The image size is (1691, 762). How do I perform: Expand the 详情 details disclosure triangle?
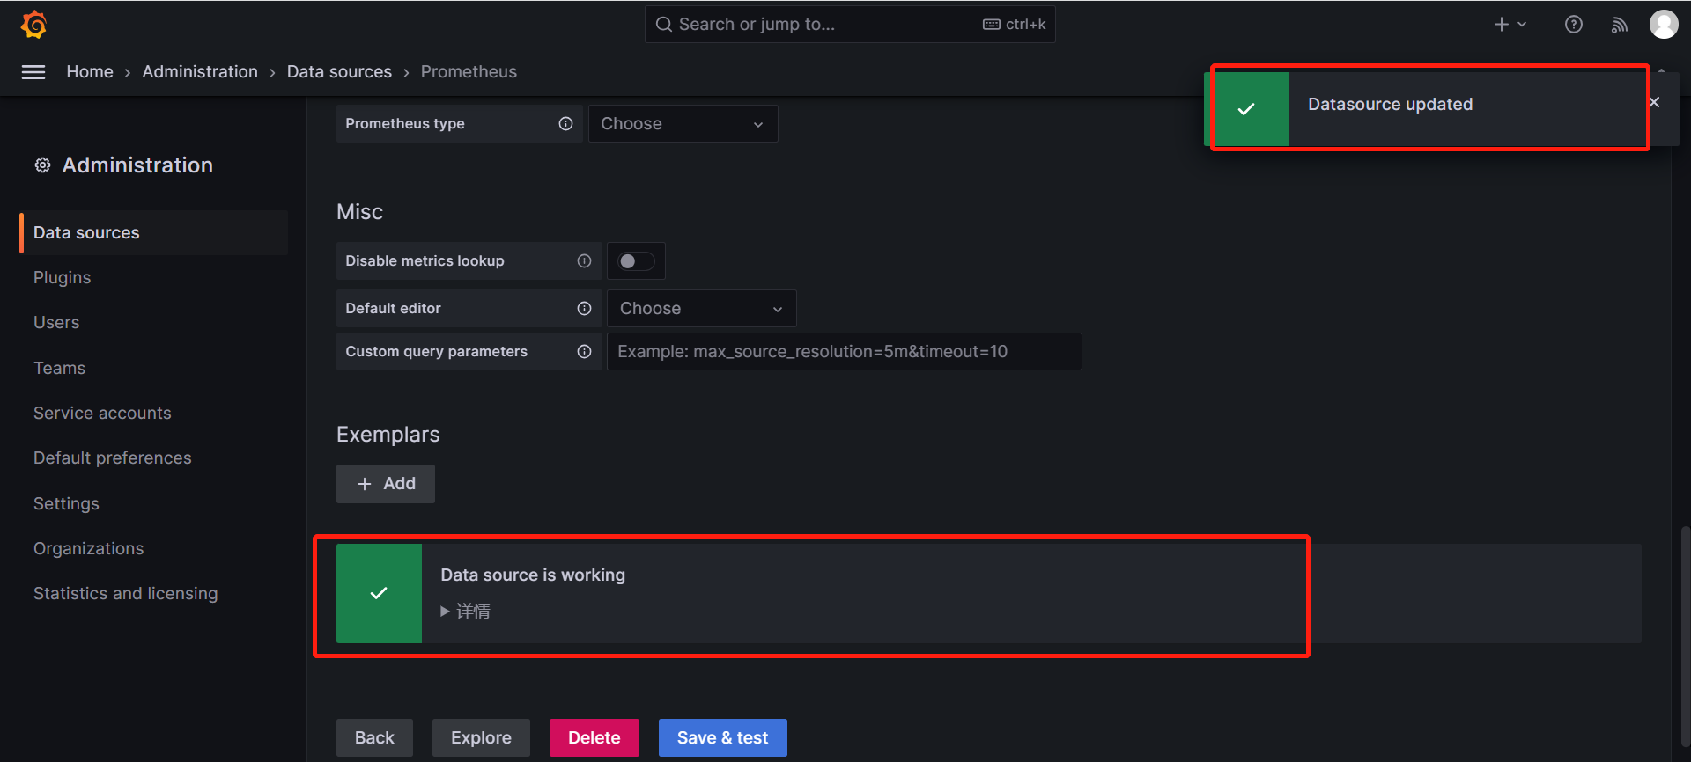click(x=446, y=612)
